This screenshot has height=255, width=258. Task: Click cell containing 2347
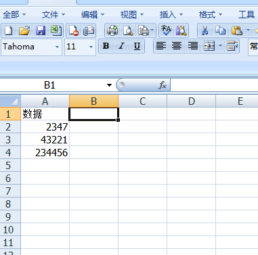[x=45, y=126]
